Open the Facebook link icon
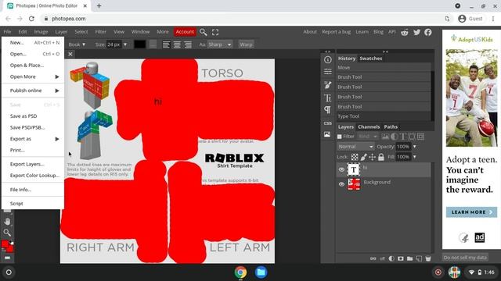 428,32
